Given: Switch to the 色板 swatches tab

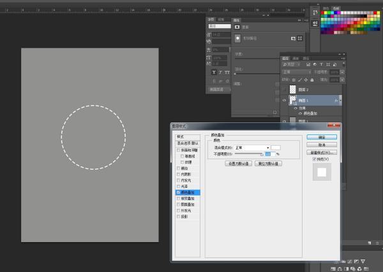Looking at the screenshot, I should tap(336, 8).
